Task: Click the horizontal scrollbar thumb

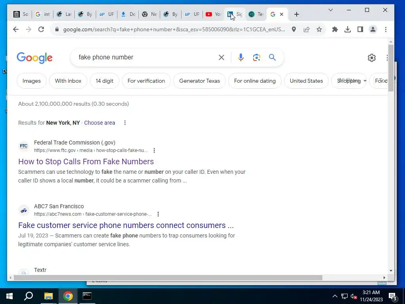Action: coord(168,277)
